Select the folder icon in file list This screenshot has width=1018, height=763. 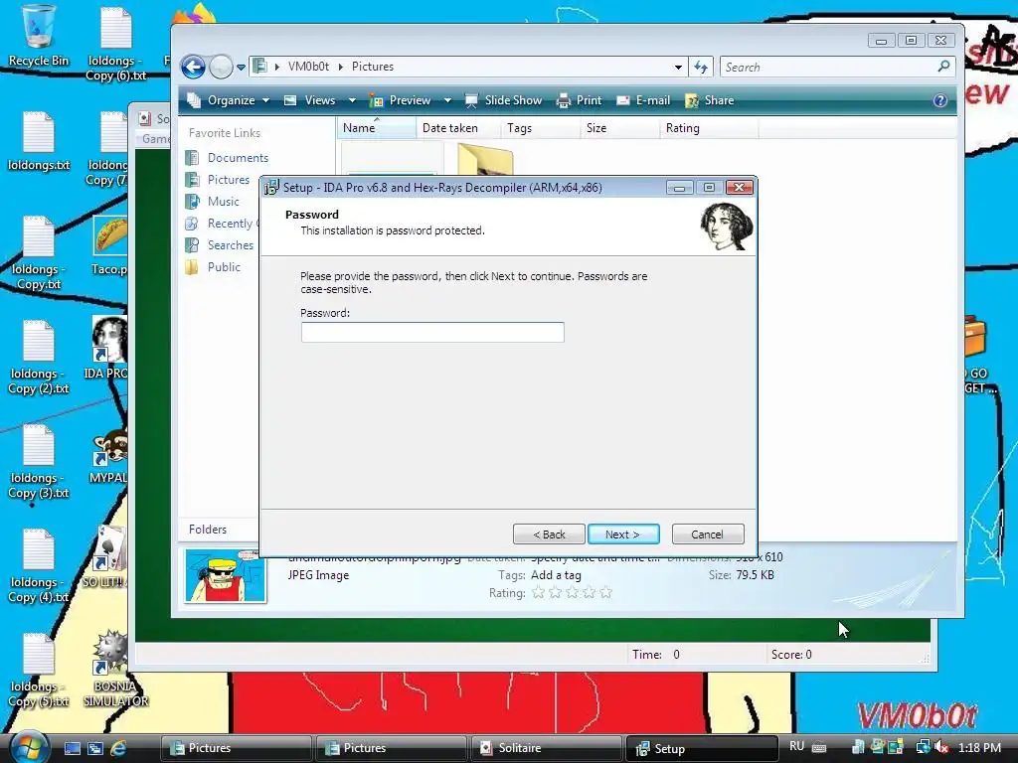tap(485, 160)
